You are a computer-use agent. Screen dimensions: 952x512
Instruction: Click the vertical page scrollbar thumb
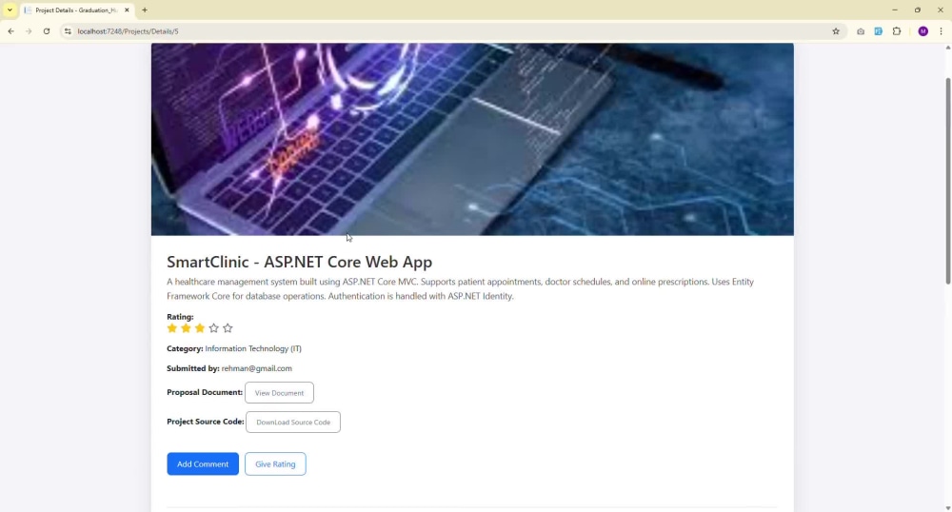click(948, 181)
